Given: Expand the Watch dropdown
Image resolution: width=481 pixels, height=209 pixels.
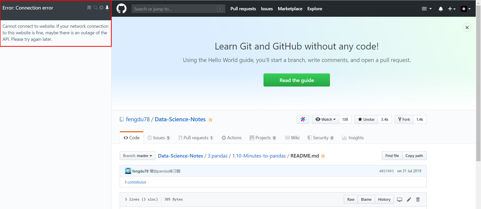Looking at the screenshot, I should 325,119.
